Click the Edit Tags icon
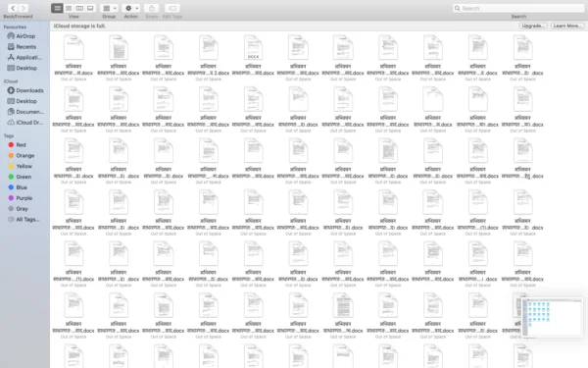 coord(172,8)
